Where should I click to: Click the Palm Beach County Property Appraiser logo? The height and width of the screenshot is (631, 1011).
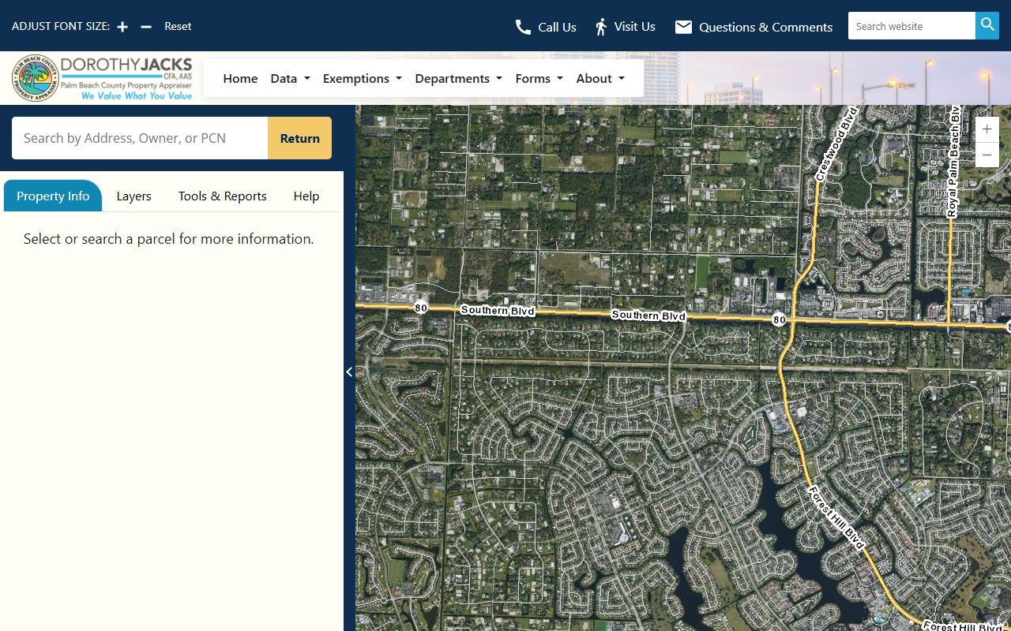click(x=102, y=78)
